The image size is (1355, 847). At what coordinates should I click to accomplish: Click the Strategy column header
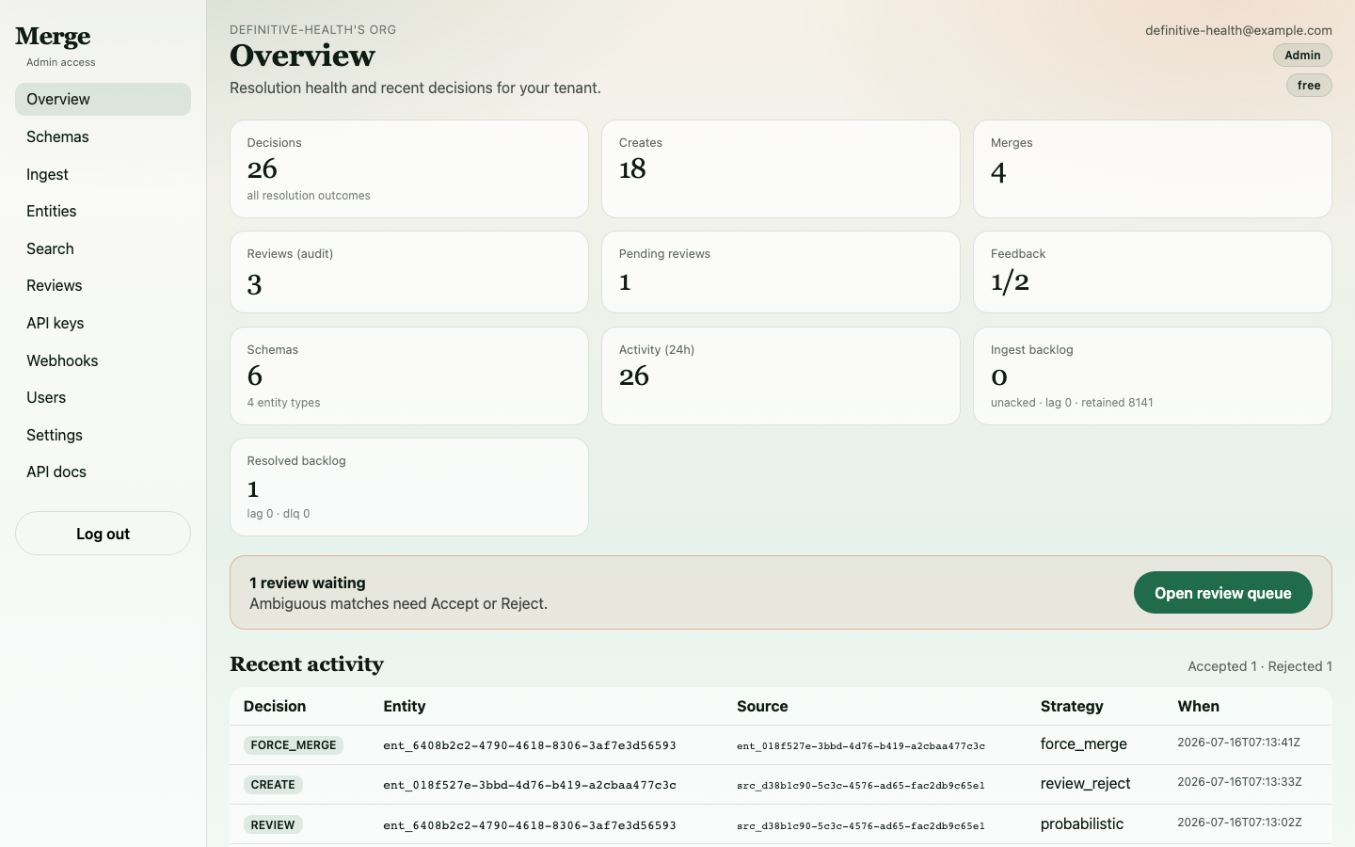[x=1072, y=707]
